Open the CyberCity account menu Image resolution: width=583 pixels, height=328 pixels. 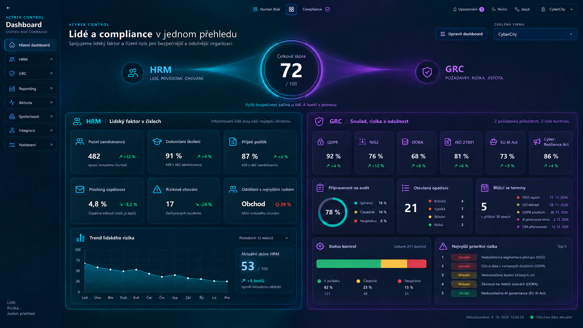[x=557, y=9]
